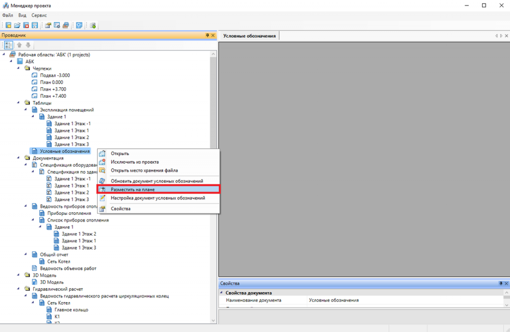Collapse the Свойства документа section

[222, 293]
